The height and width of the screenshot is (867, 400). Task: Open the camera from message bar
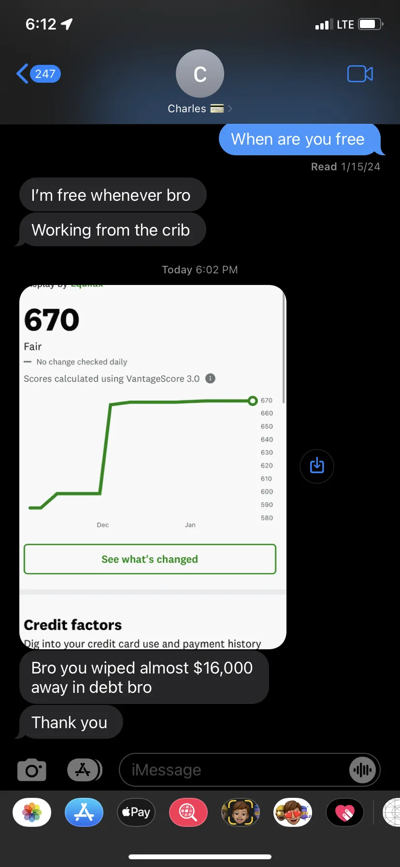[32, 770]
